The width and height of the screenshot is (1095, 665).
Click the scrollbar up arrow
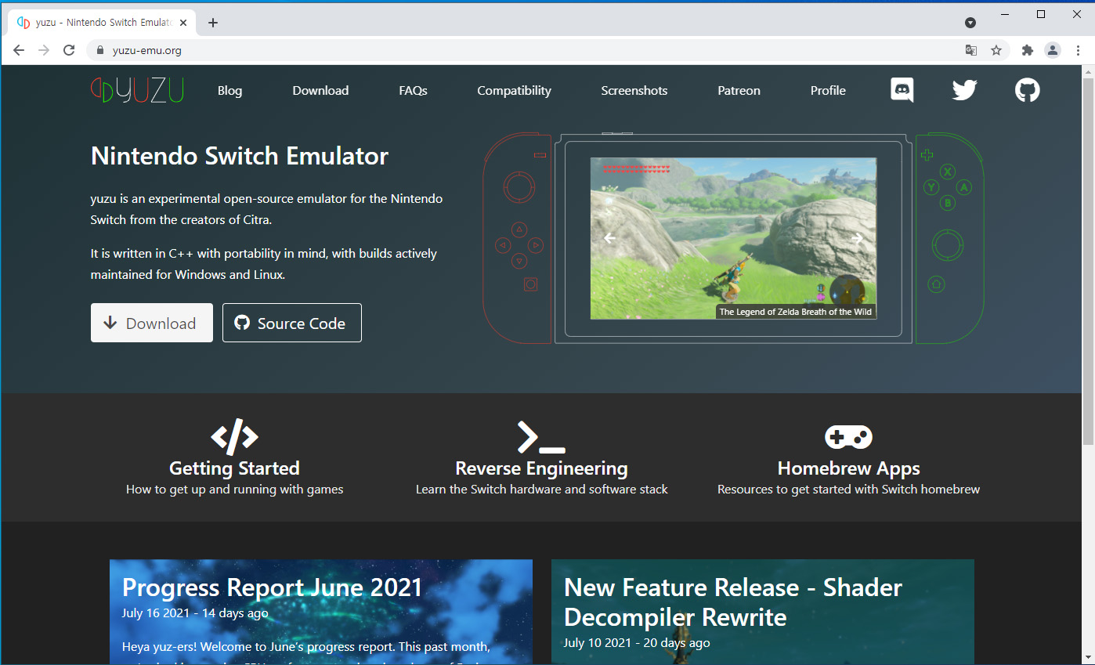tap(1088, 71)
